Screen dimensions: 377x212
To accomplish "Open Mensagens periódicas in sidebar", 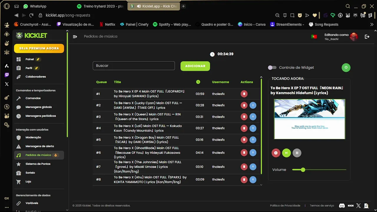I will [39, 116].
